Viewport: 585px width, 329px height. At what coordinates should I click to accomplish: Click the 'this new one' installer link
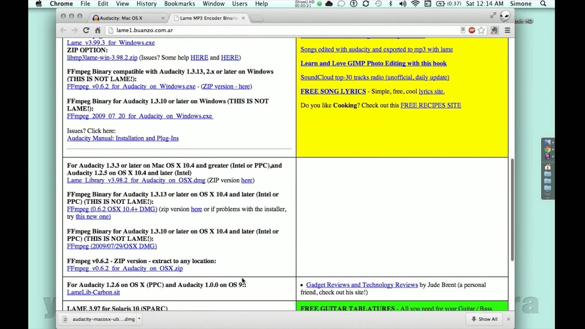(93, 217)
